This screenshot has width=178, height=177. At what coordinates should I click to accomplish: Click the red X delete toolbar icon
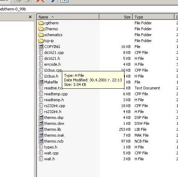click(x=40, y=1)
